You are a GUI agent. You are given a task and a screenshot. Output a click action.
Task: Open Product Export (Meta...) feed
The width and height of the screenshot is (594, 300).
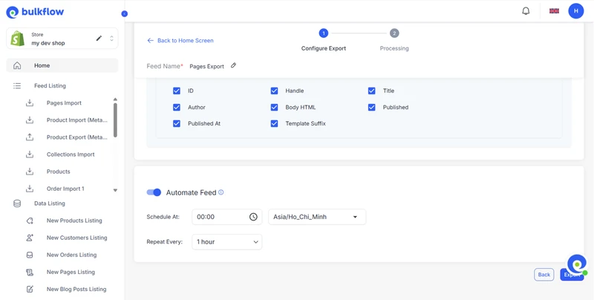click(77, 137)
